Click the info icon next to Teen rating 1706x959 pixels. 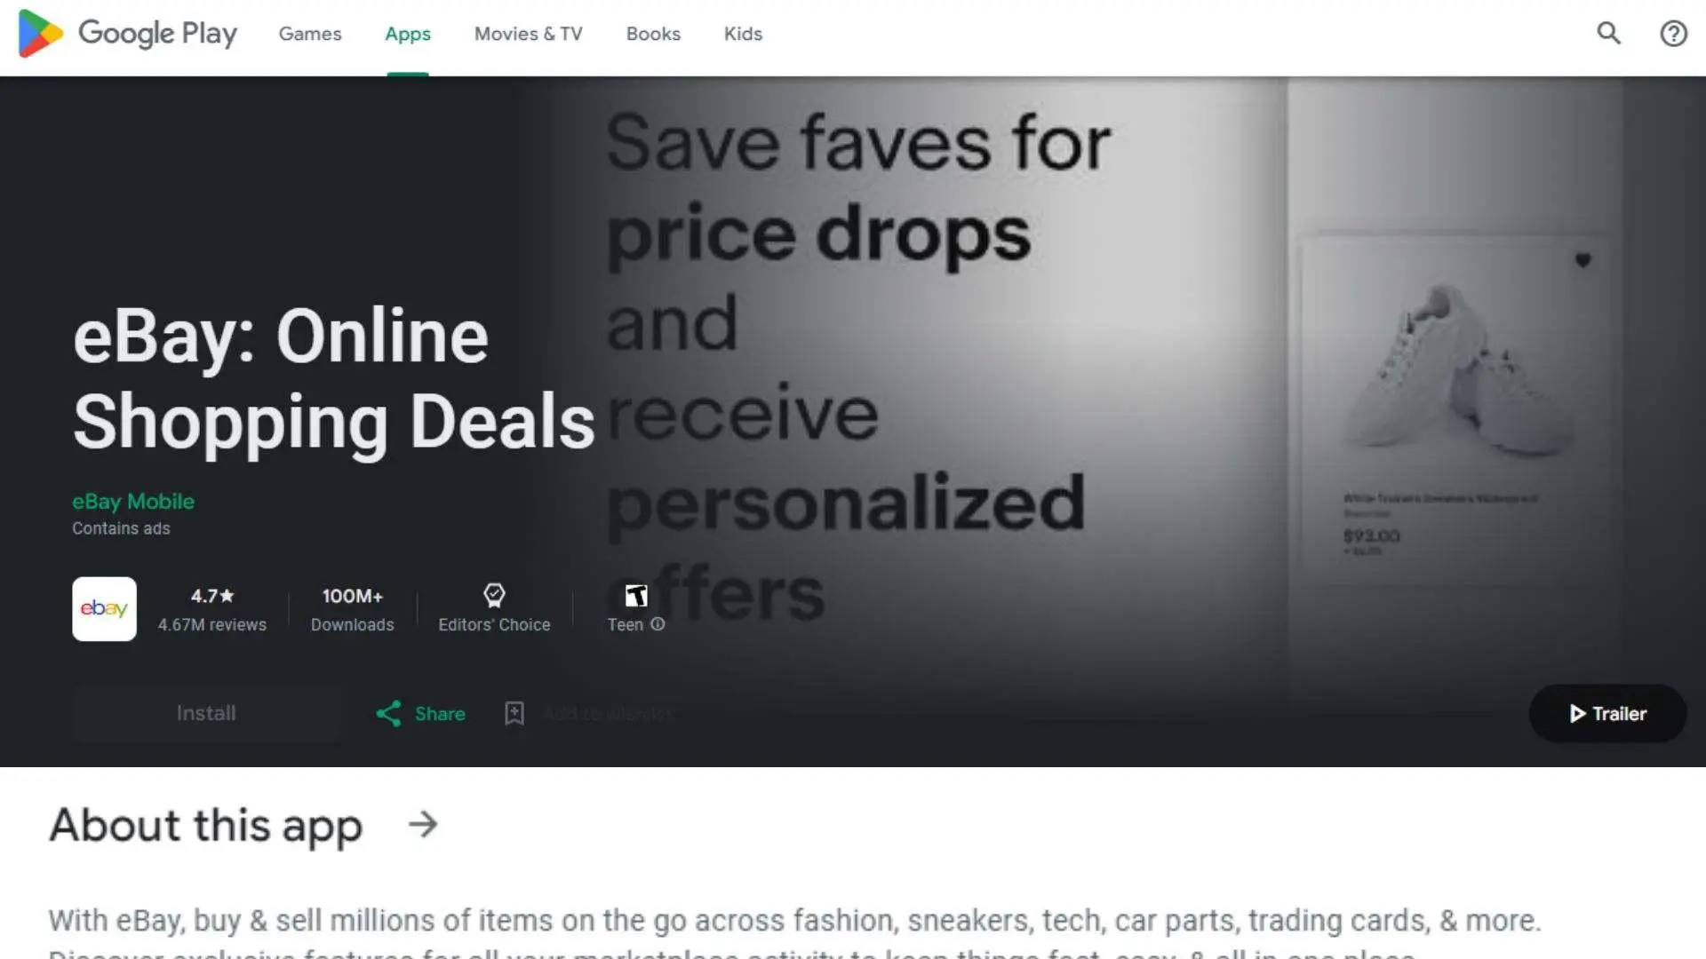click(x=658, y=624)
